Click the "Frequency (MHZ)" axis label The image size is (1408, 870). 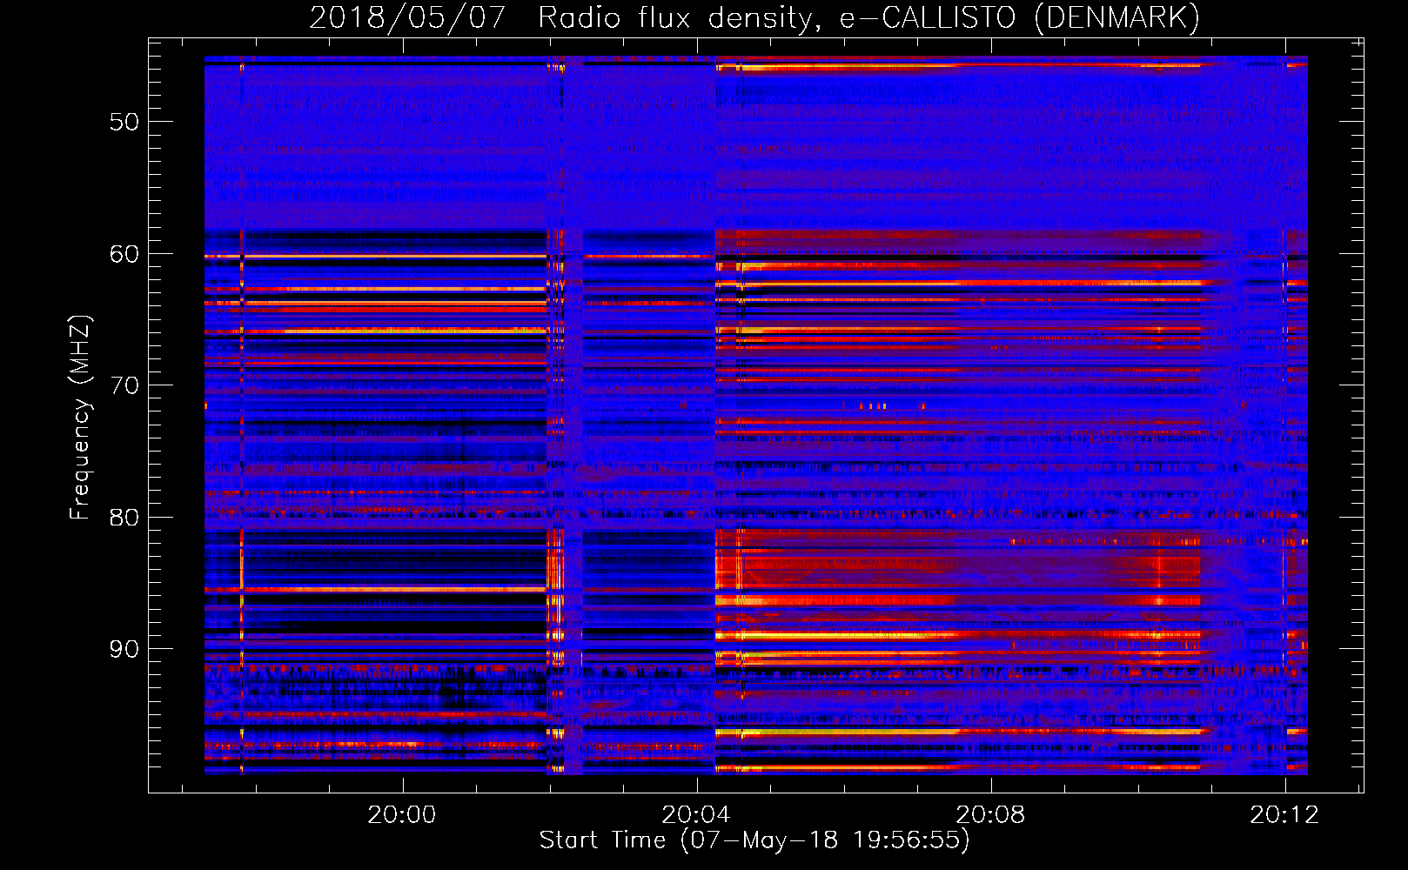[x=80, y=418]
